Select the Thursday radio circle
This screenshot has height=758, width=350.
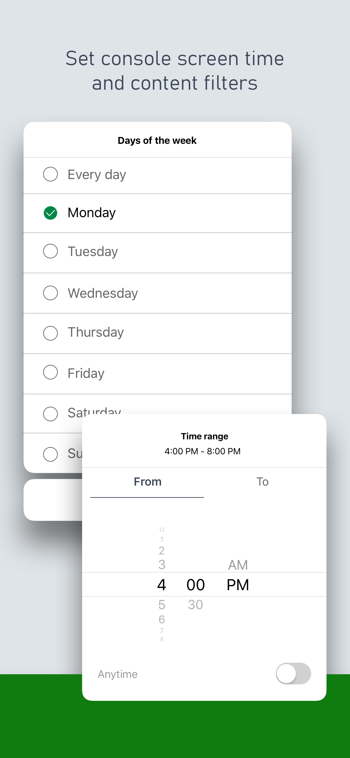point(50,333)
